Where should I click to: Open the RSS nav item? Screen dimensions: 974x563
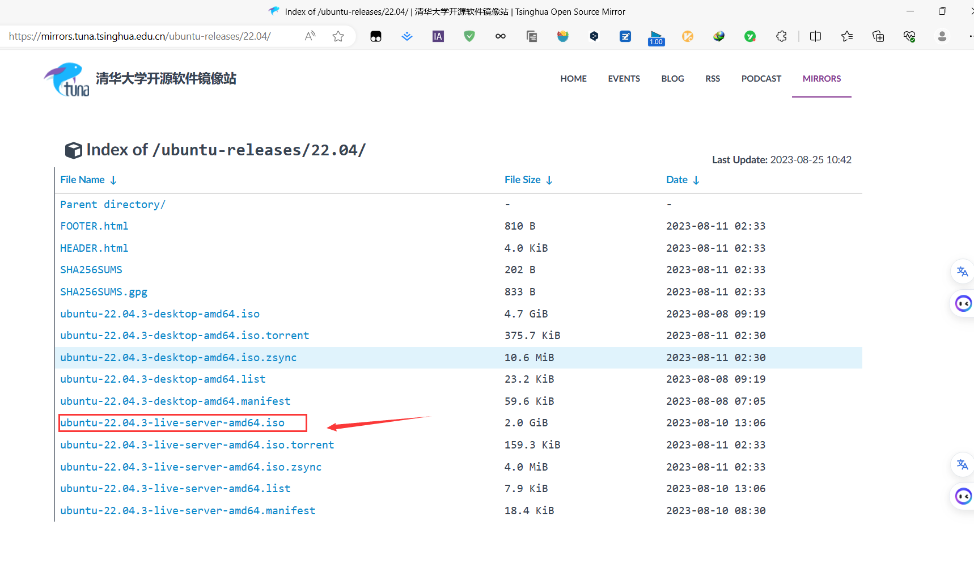(x=713, y=79)
